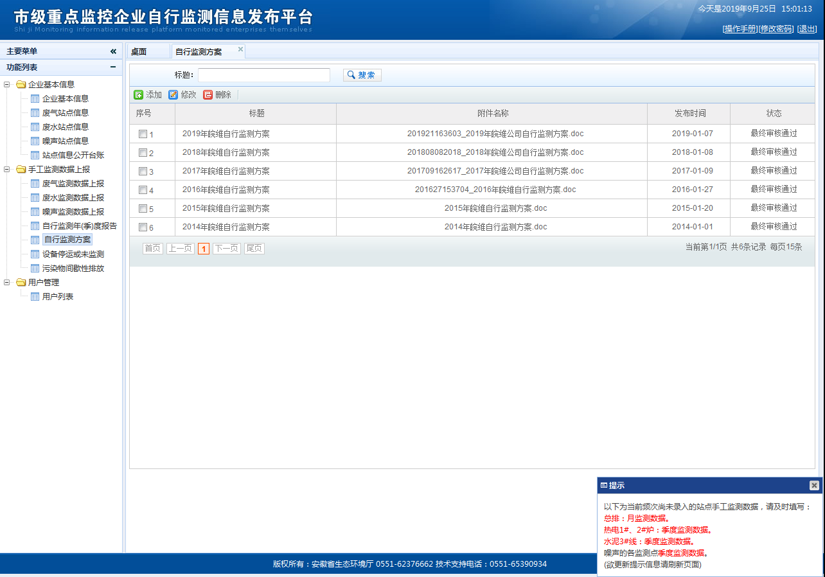The width and height of the screenshot is (825, 577).
Task: Close the 提示 notification popup
Action: point(814,486)
